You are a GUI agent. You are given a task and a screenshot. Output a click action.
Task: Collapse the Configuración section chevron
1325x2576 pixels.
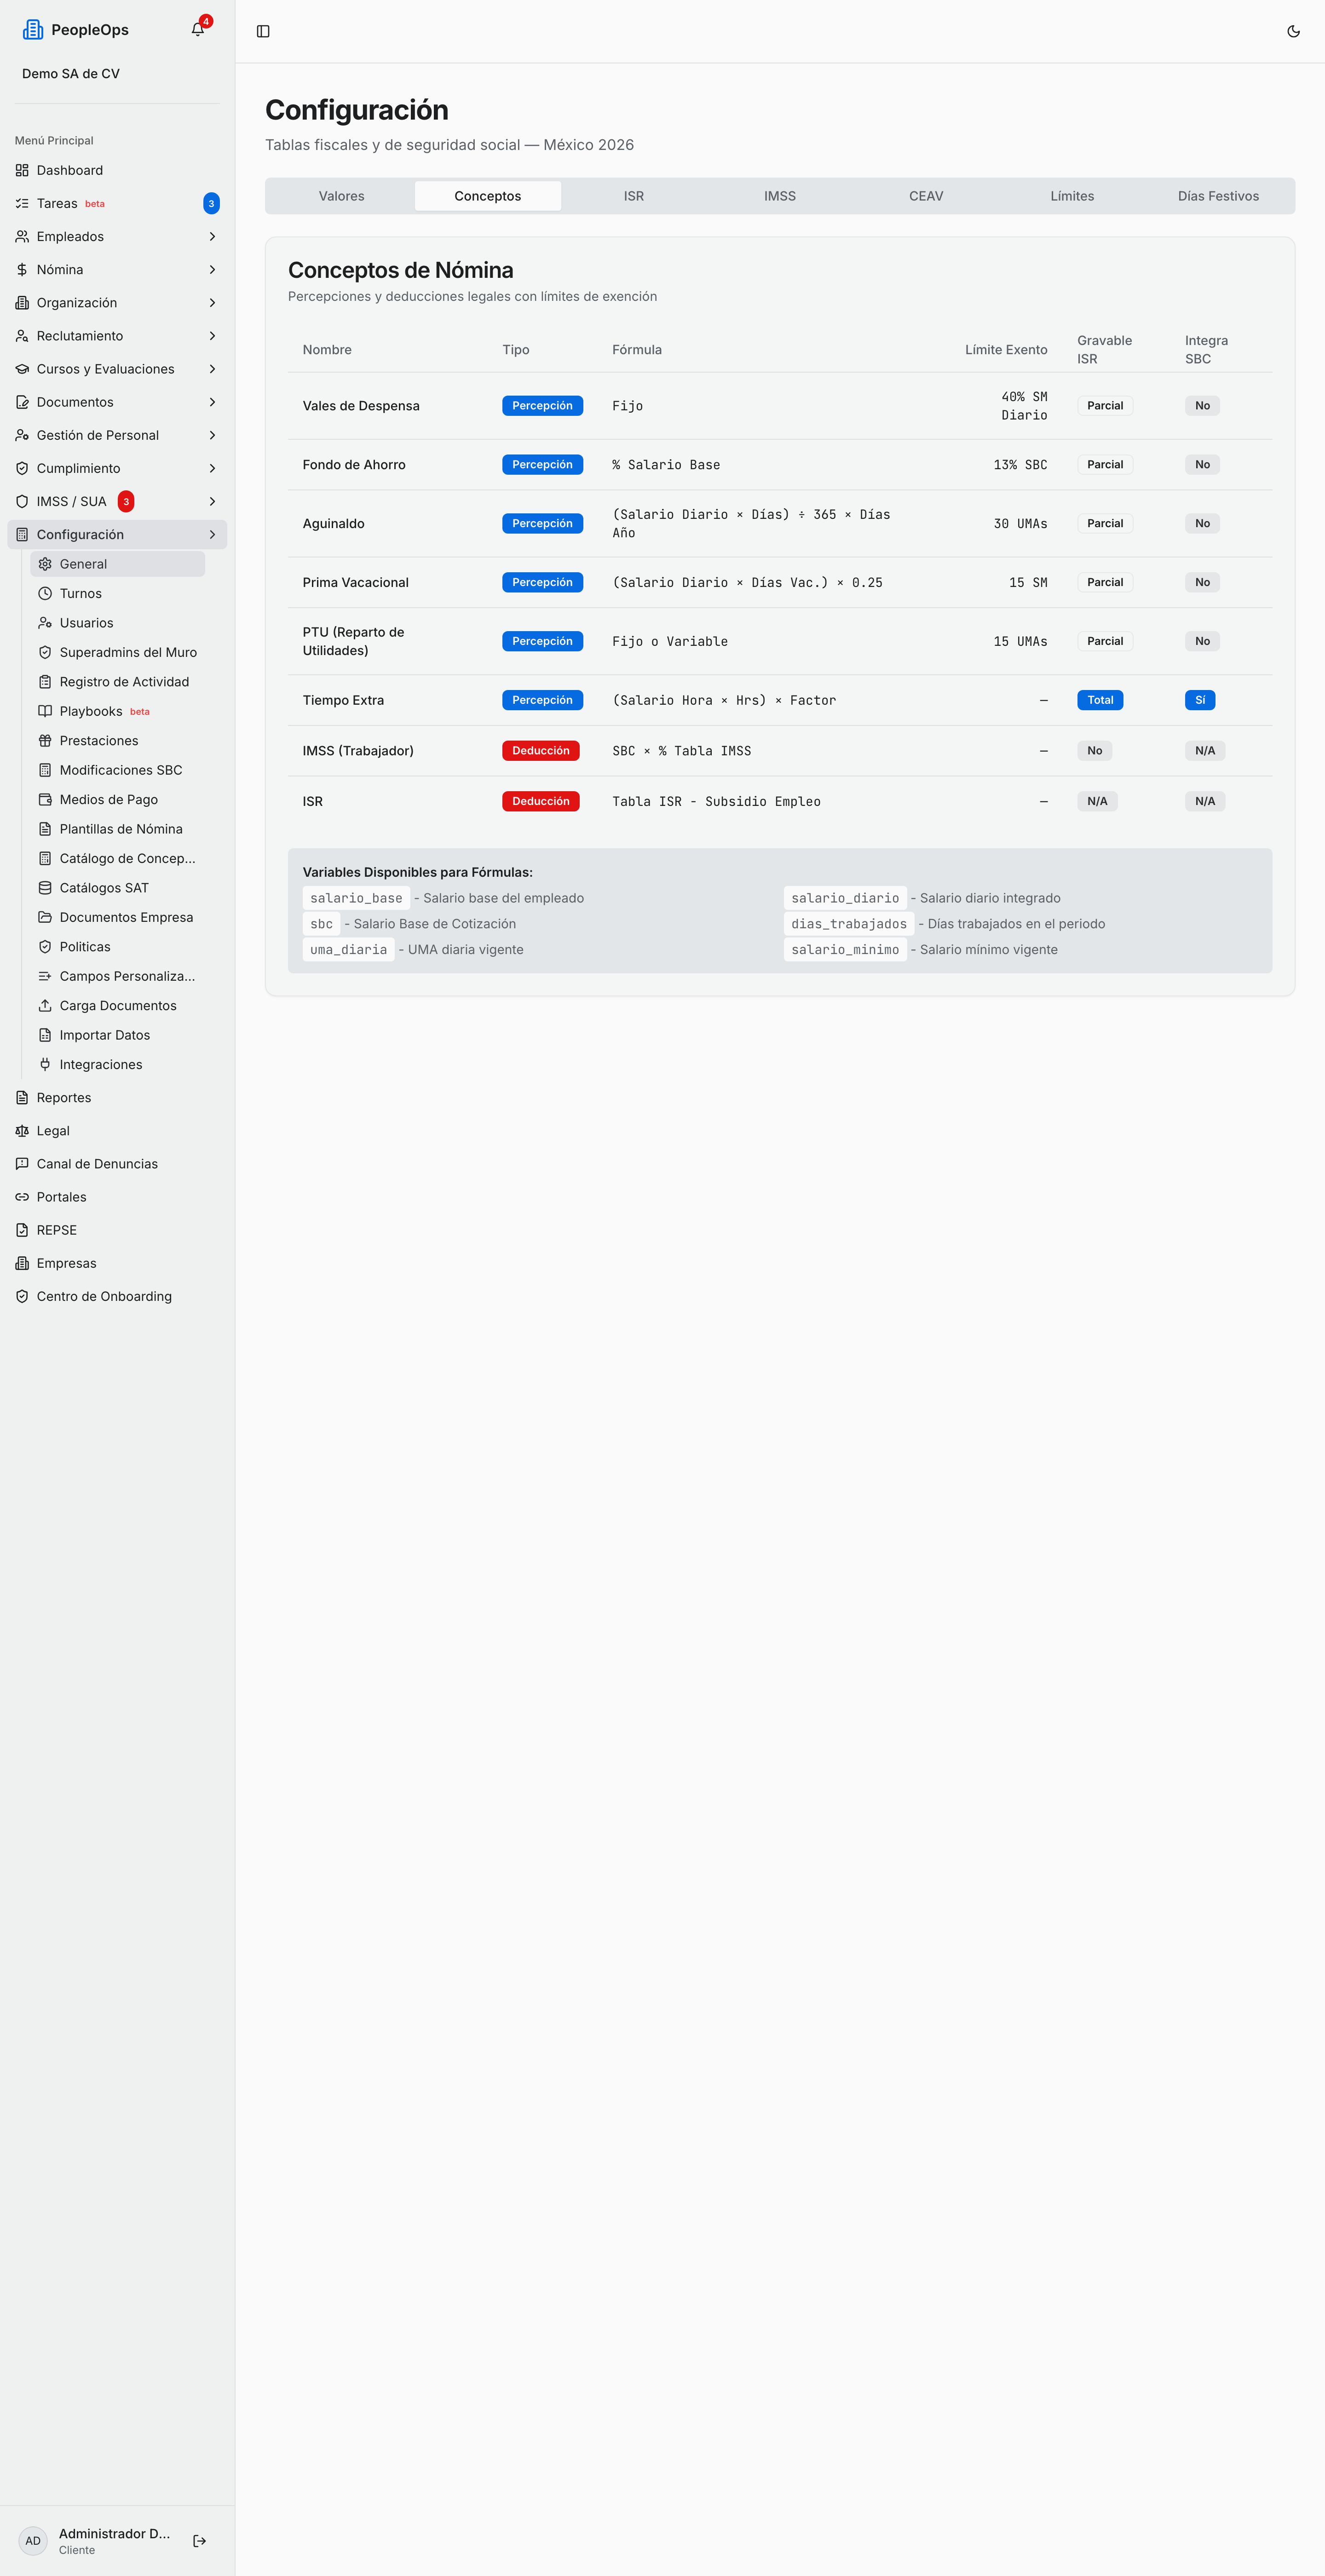212,534
